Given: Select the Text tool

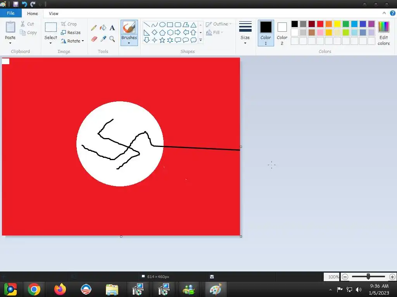Looking at the screenshot, I should point(112,28).
